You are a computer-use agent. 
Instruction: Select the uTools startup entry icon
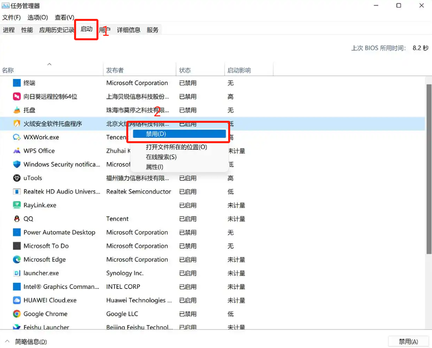(x=16, y=178)
